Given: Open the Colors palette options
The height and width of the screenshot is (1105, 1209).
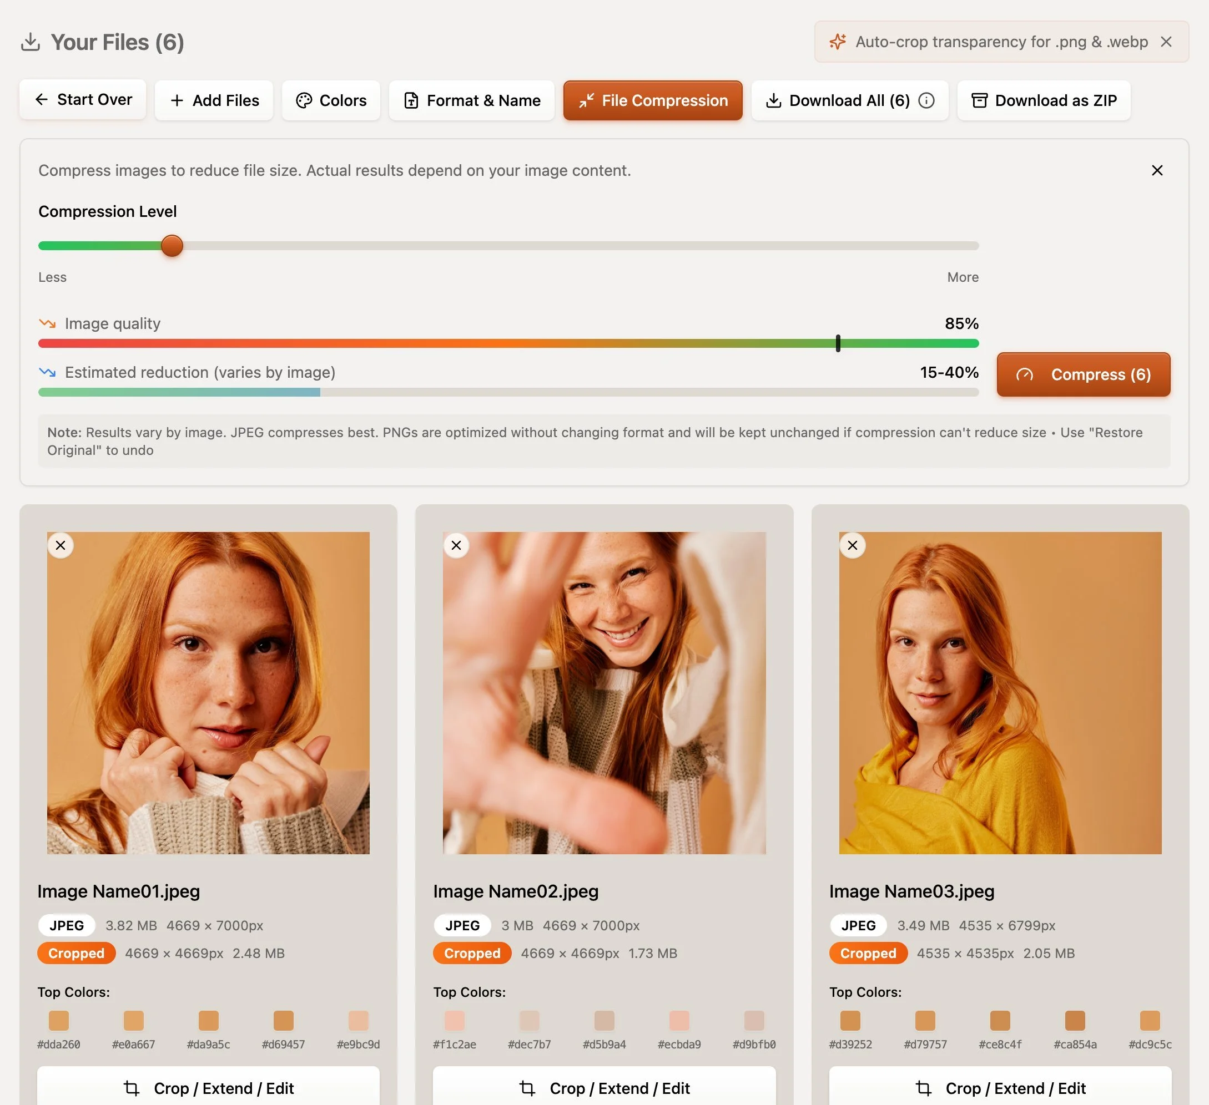Looking at the screenshot, I should tap(331, 100).
